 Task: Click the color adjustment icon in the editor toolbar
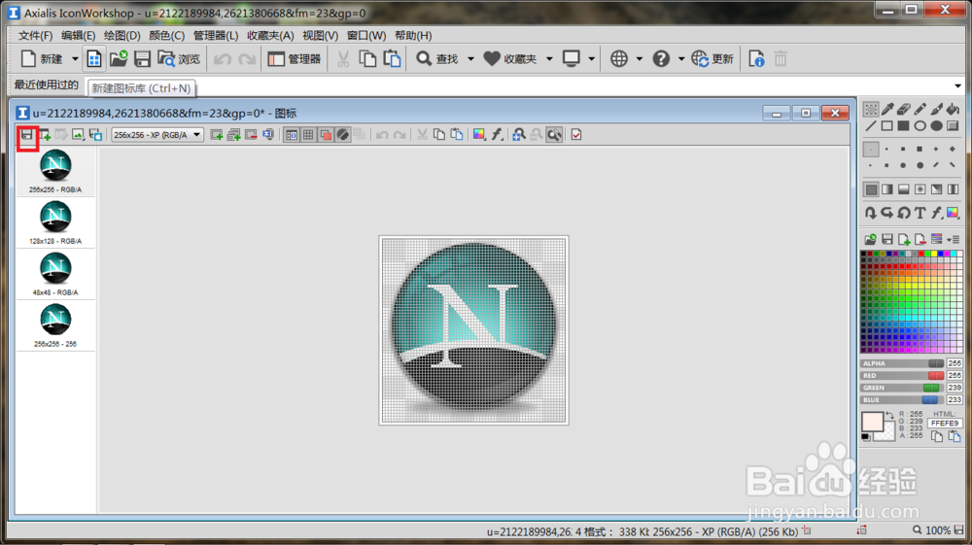[x=479, y=134]
